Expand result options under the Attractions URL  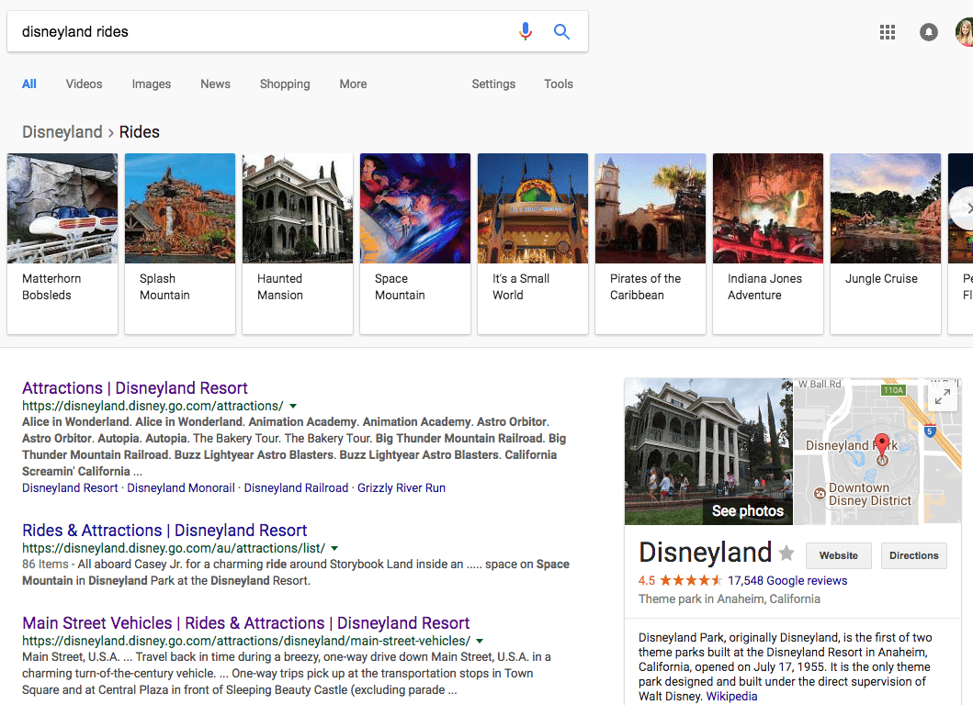point(292,406)
